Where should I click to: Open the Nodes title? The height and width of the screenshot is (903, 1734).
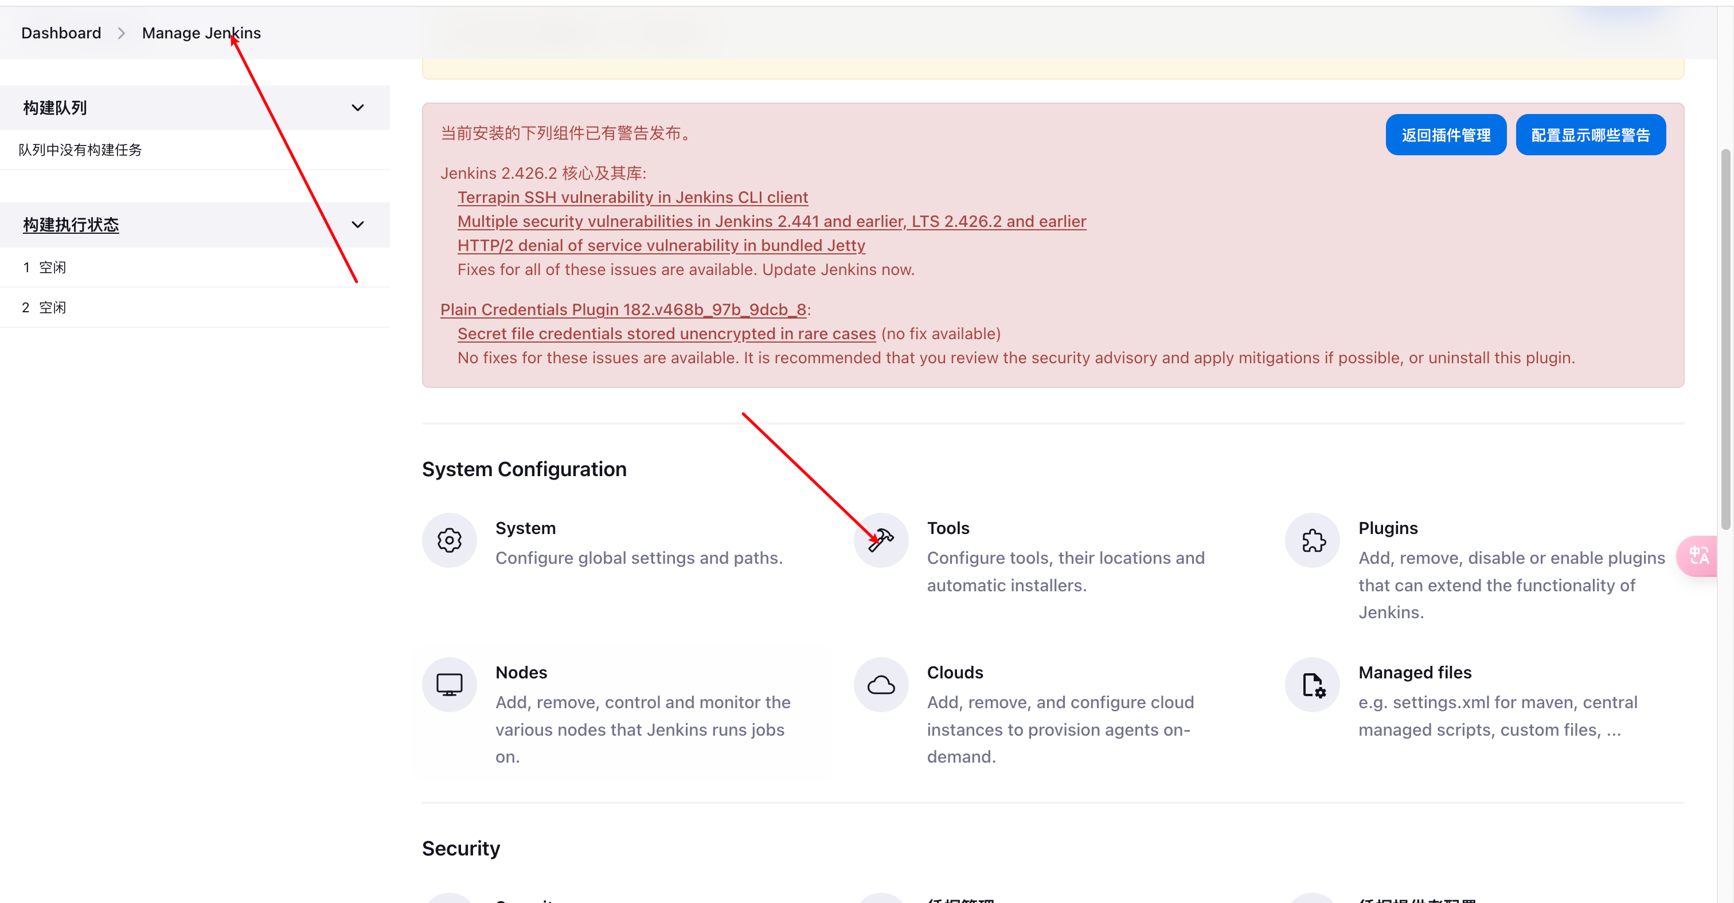tap(521, 672)
